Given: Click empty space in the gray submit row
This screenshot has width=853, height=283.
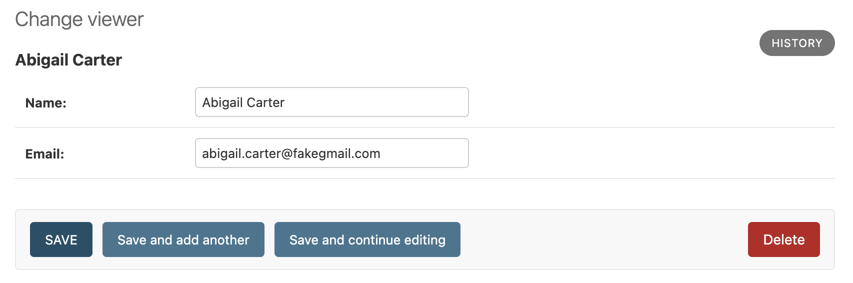Looking at the screenshot, I should [600, 239].
